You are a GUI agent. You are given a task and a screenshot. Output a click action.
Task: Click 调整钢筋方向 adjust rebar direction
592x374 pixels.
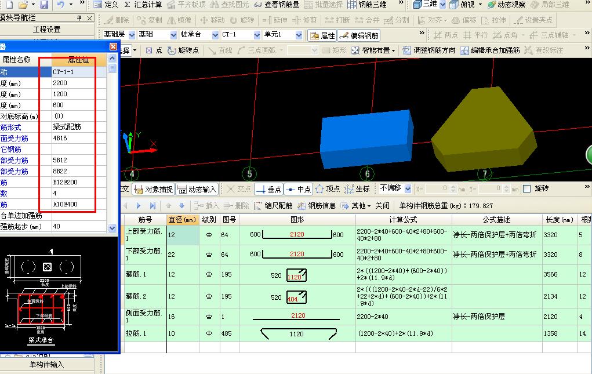tap(429, 50)
